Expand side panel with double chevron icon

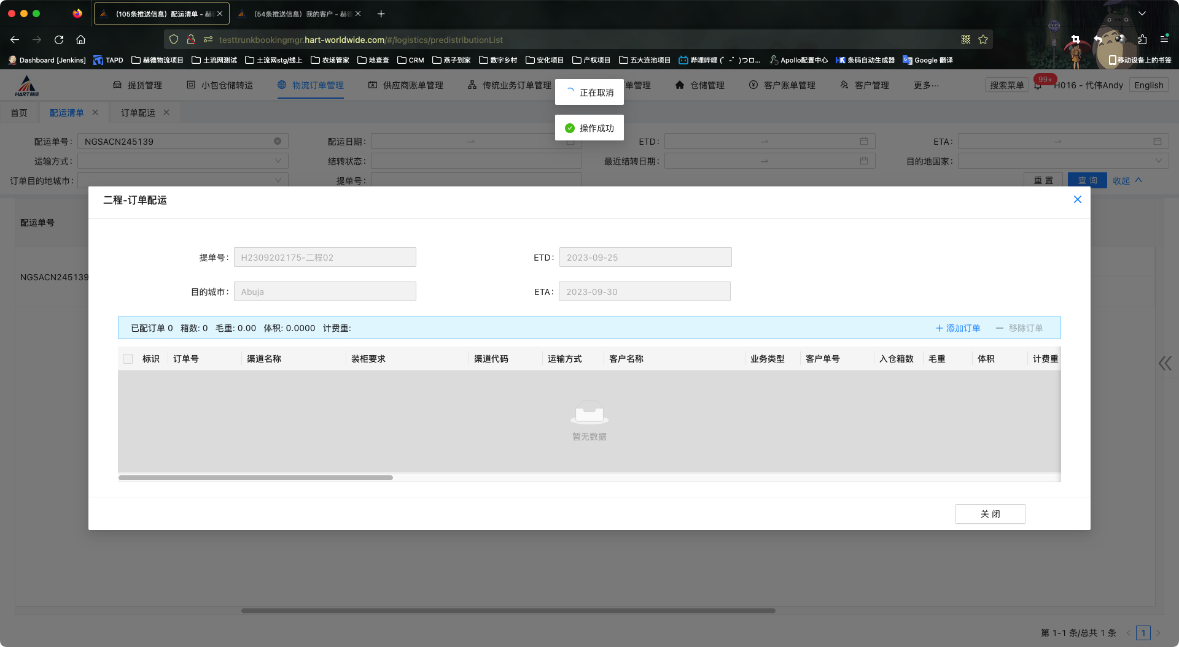click(x=1165, y=364)
